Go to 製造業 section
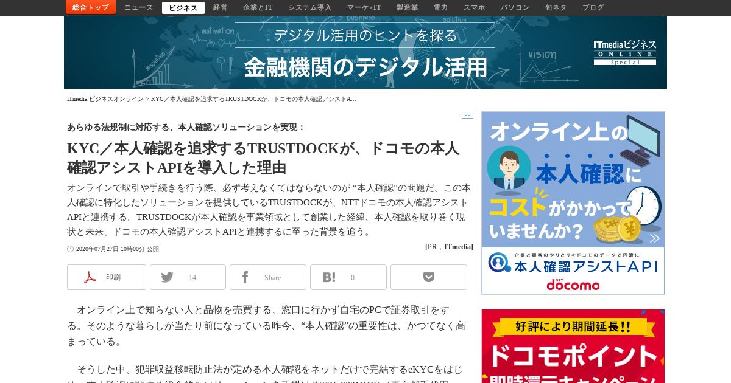The image size is (731, 383). click(x=408, y=7)
